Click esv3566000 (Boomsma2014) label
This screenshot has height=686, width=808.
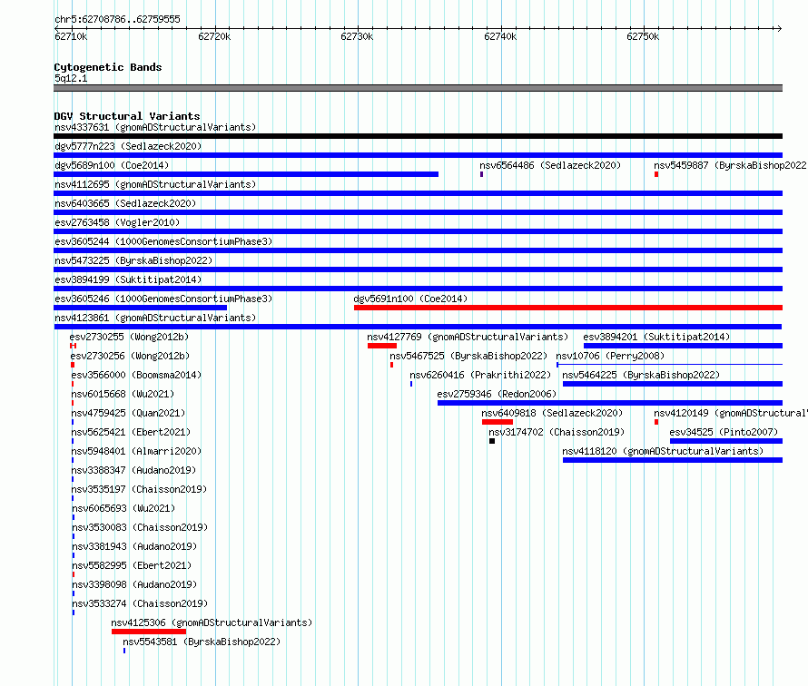(136, 375)
